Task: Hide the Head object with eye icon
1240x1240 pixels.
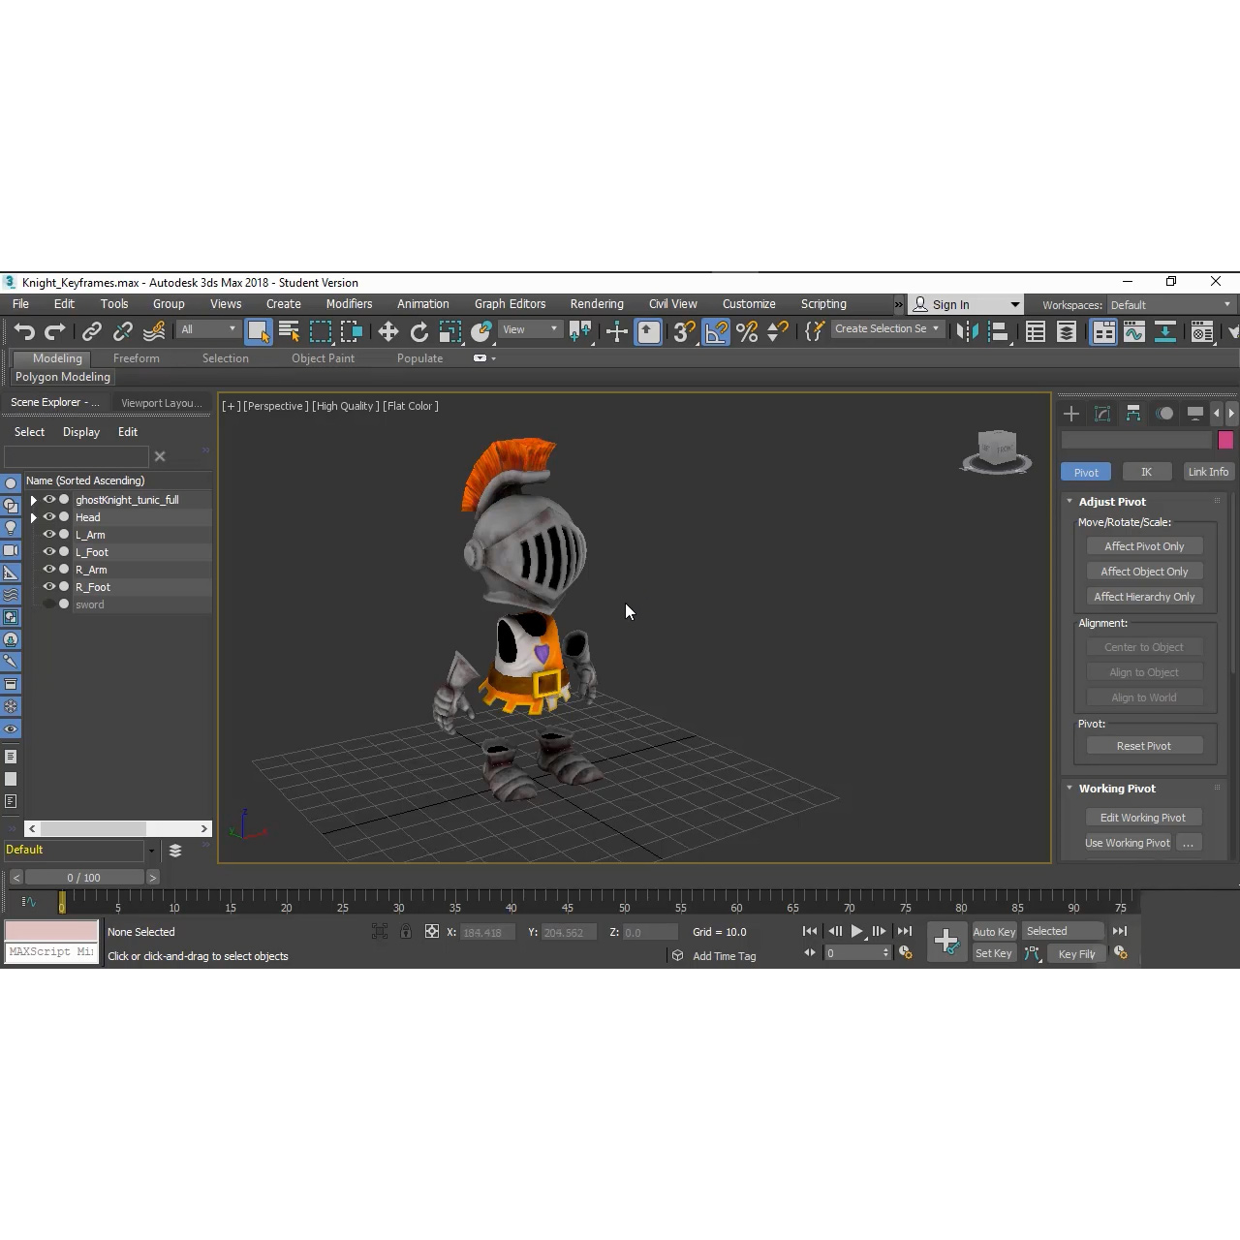Action: point(48,517)
